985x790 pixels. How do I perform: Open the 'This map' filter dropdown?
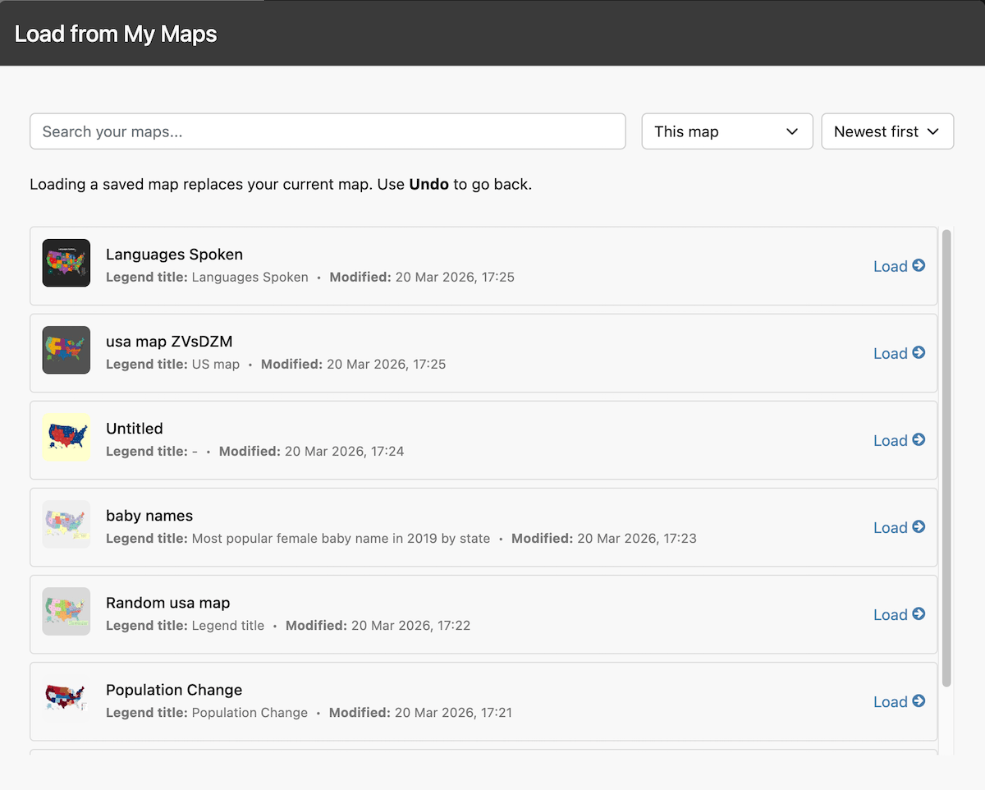pos(726,131)
